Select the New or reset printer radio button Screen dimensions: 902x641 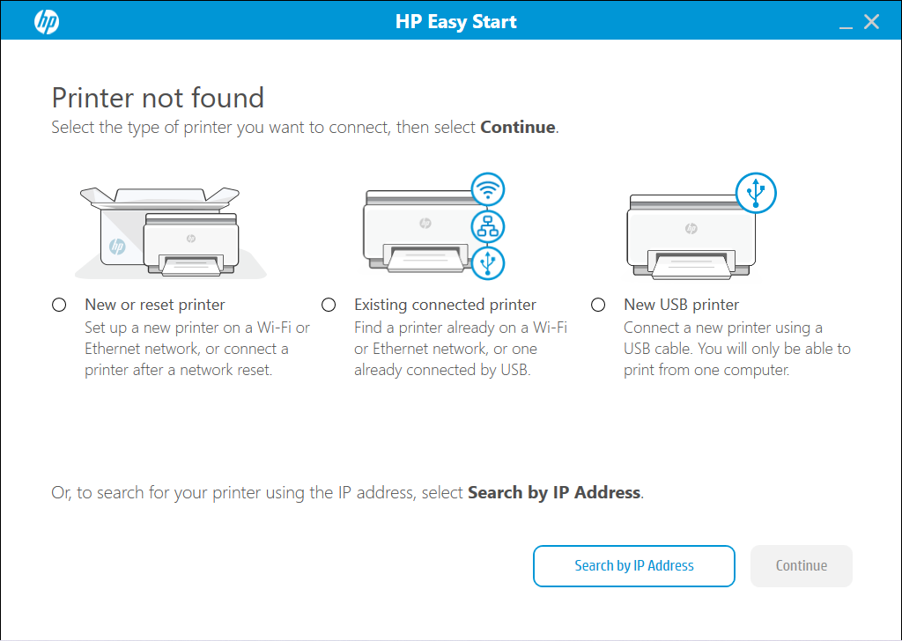59,305
